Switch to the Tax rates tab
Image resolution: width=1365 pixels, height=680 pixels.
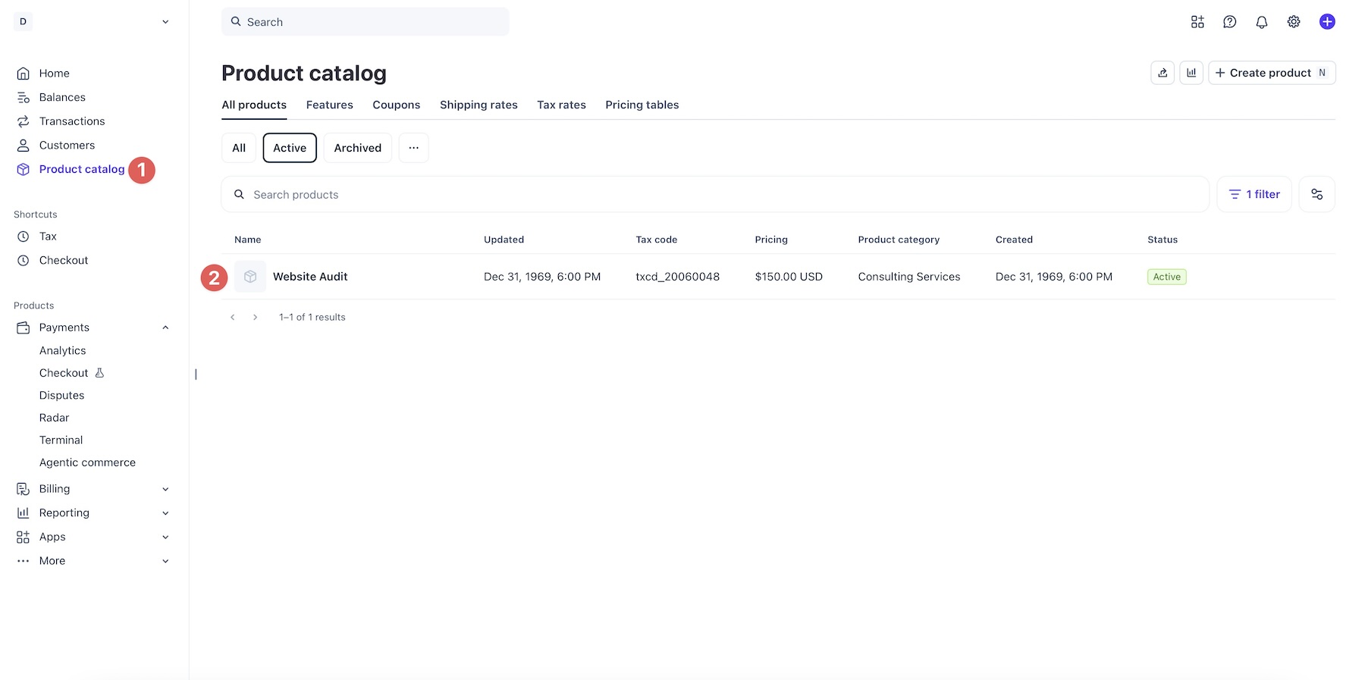pos(561,105)
